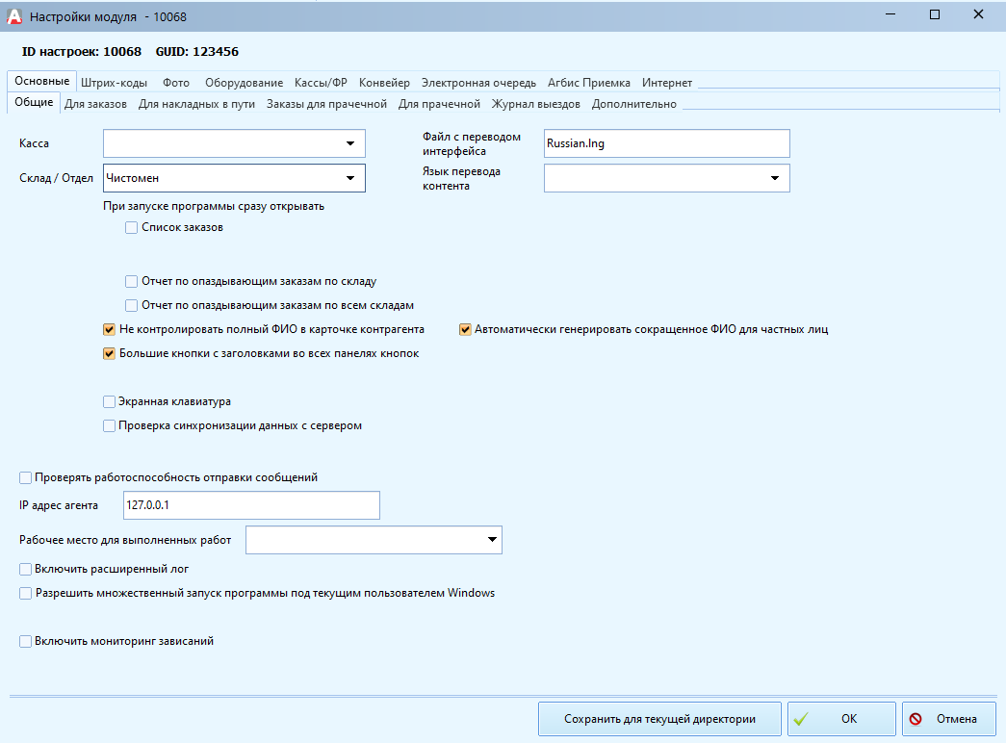Open the Электронная очередь tab
1006x743 pixels.
(478, 83)
